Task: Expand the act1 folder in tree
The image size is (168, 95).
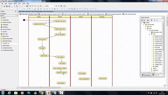Action: click(x=146, y=26)
